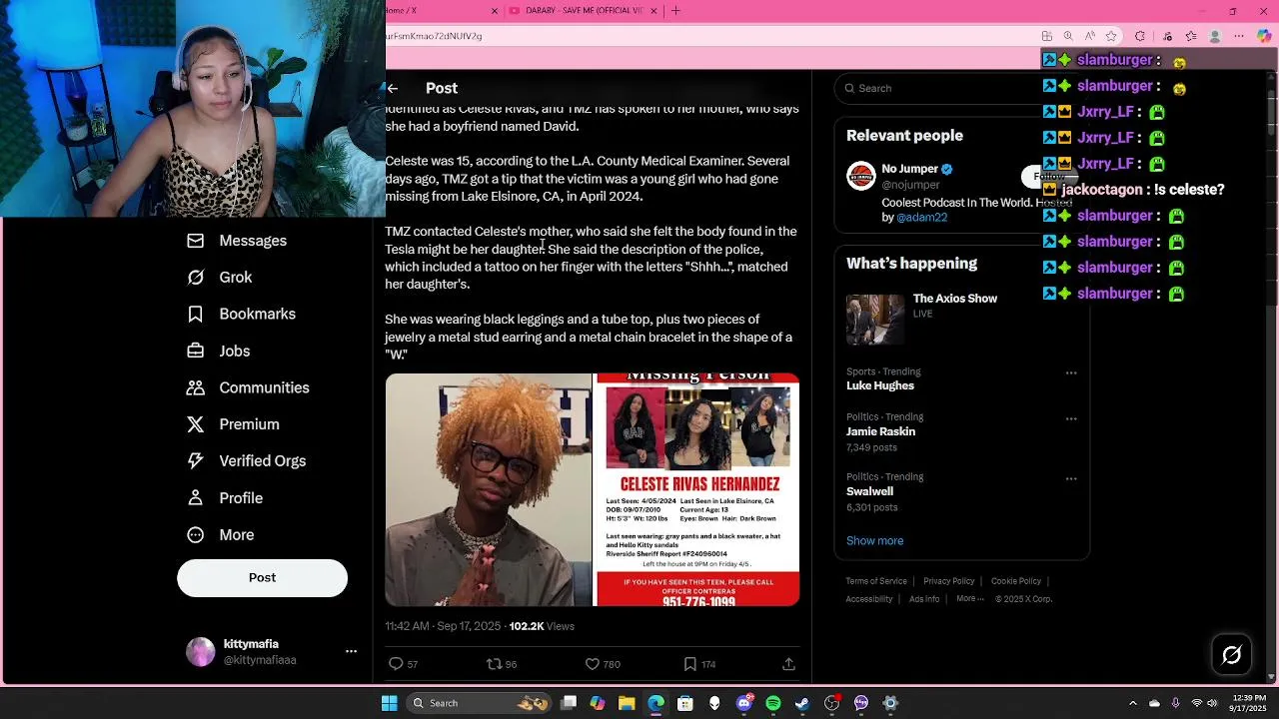The height and width of the screenshot is (719, 1279).
Task: Go back using the Post back arrow
Action: [x=393, y=88]
